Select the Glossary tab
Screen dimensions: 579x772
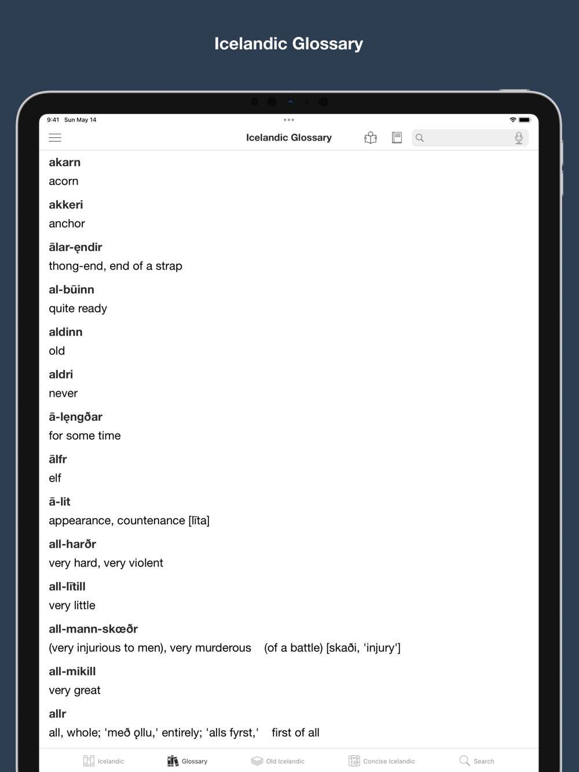[187, 761]
